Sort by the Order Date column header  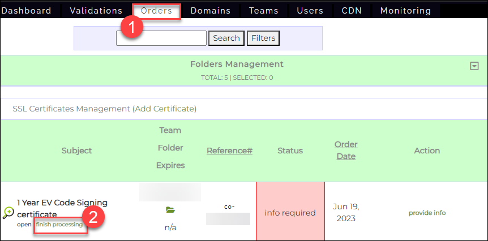(346, 150)
